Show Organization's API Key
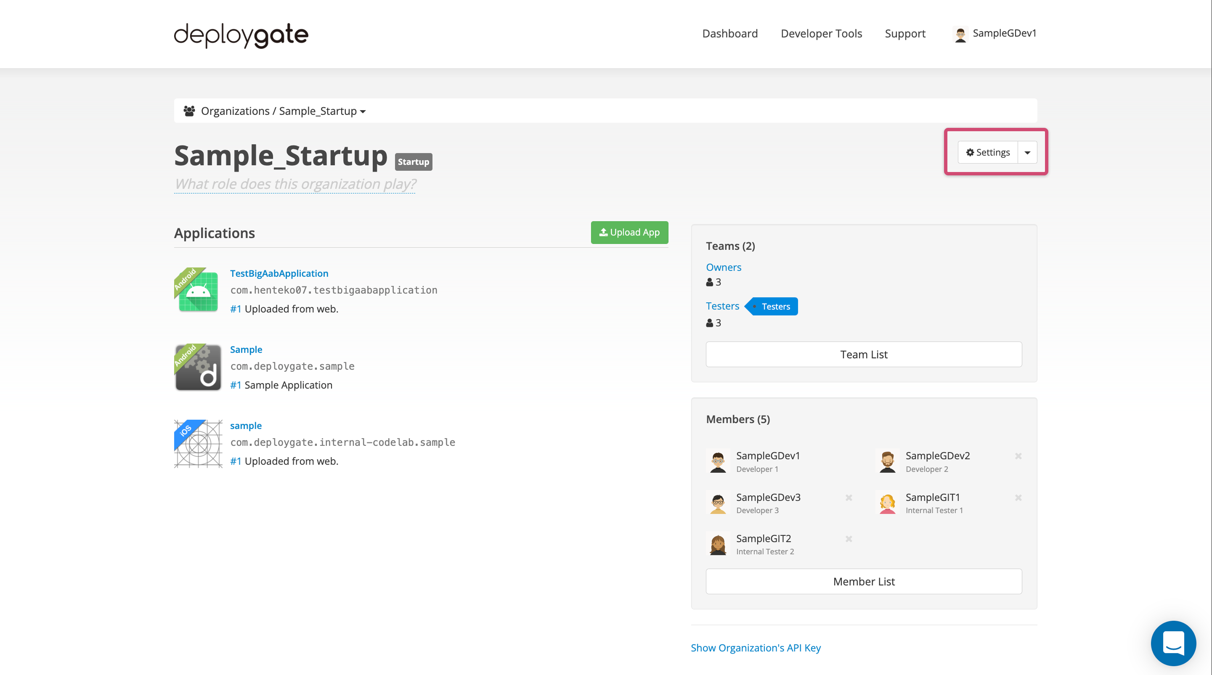Screen dimensions: 1212x675 [756, 648]
